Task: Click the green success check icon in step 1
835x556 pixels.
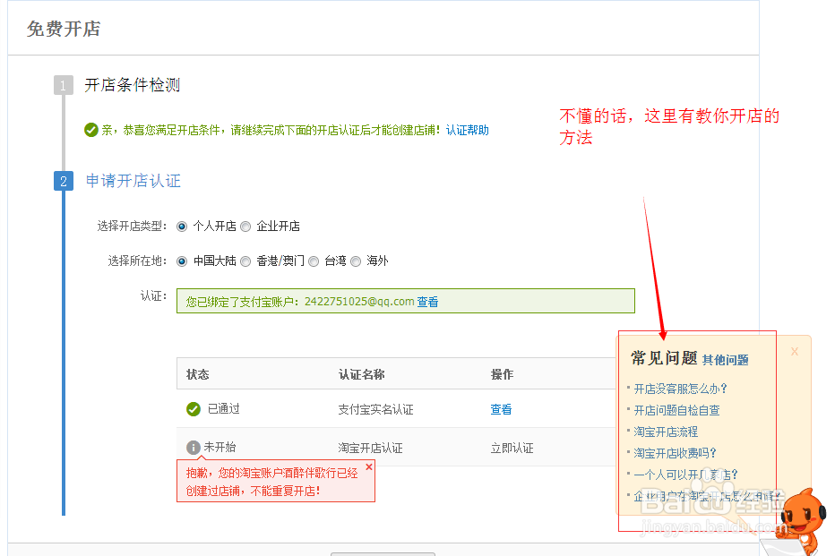Action: tap(91, 130)
